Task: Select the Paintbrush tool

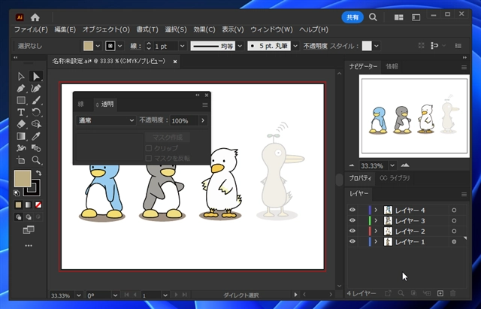Action: [x=36, y=100]
